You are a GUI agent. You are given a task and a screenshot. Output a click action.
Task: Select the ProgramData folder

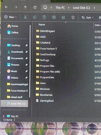(x=45, y=77)
